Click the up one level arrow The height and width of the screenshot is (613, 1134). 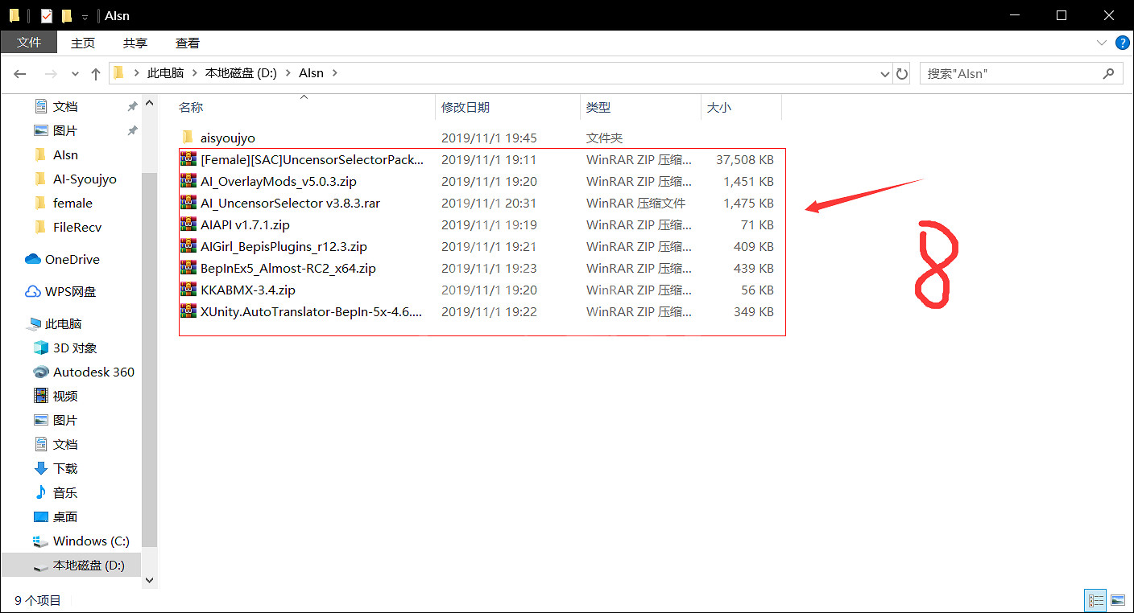[96, 73]
